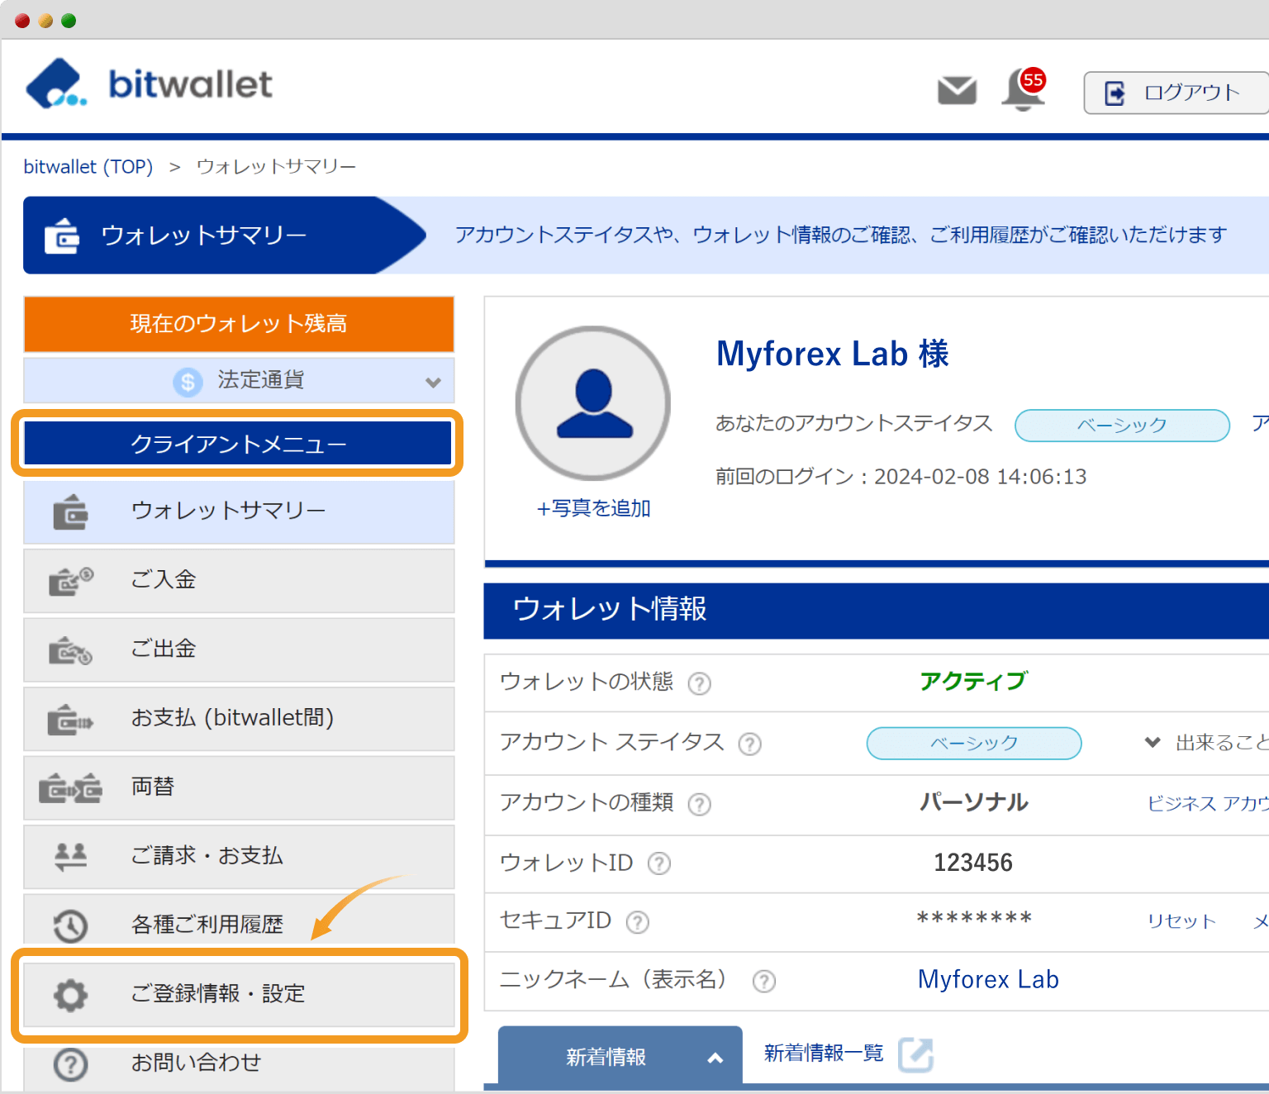
Task: Click the gear icon beside ご登録情報・設定
Action: 71,995
